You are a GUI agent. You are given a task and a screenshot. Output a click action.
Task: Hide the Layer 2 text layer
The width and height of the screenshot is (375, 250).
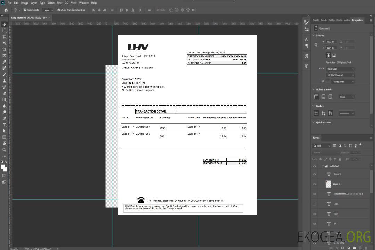pos(315,174)
